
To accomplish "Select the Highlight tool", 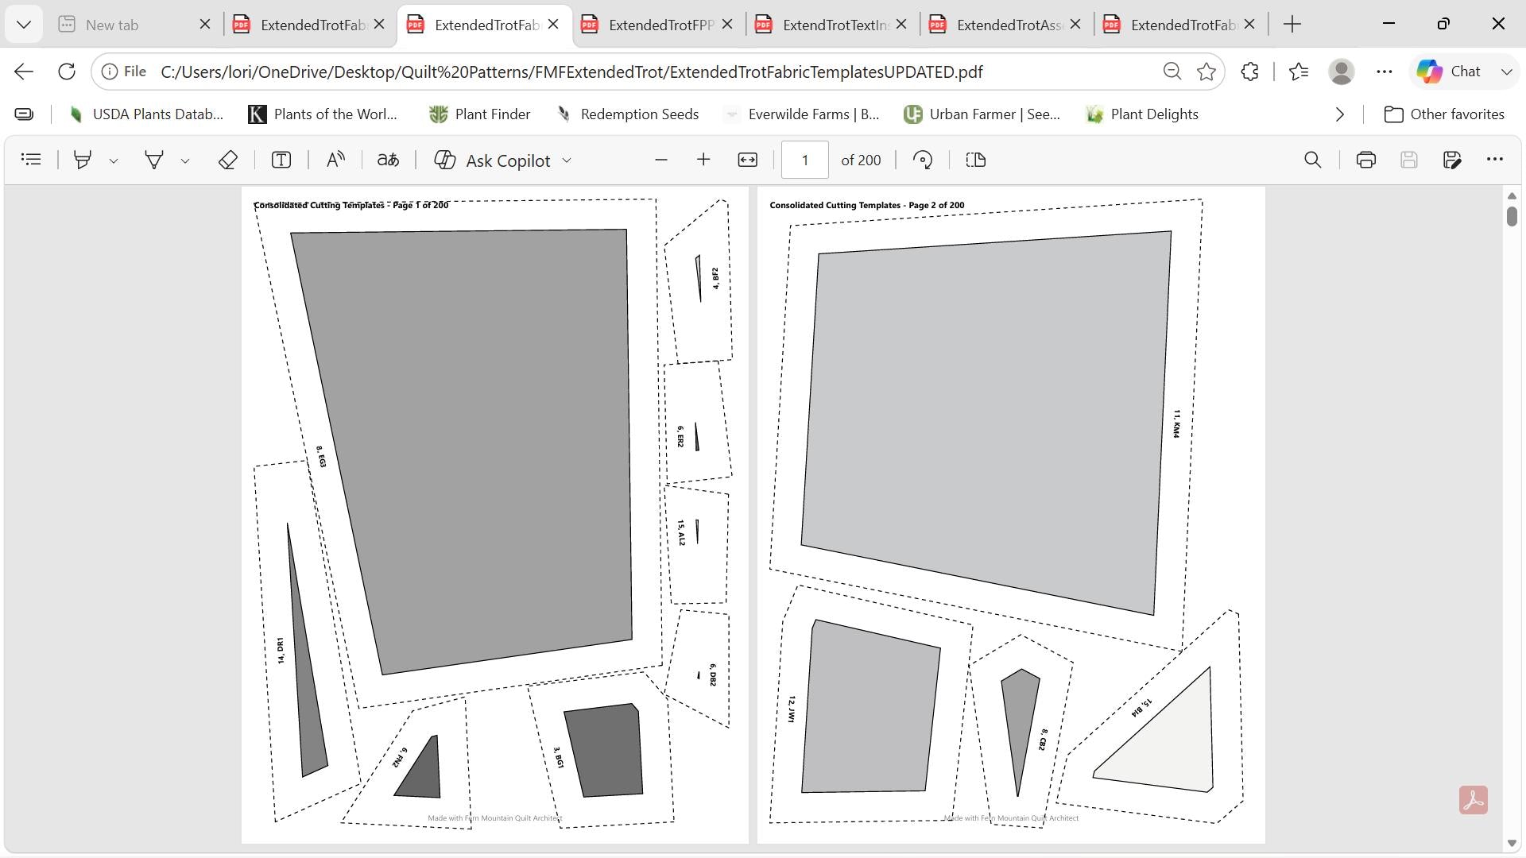I will click(82, 160).
